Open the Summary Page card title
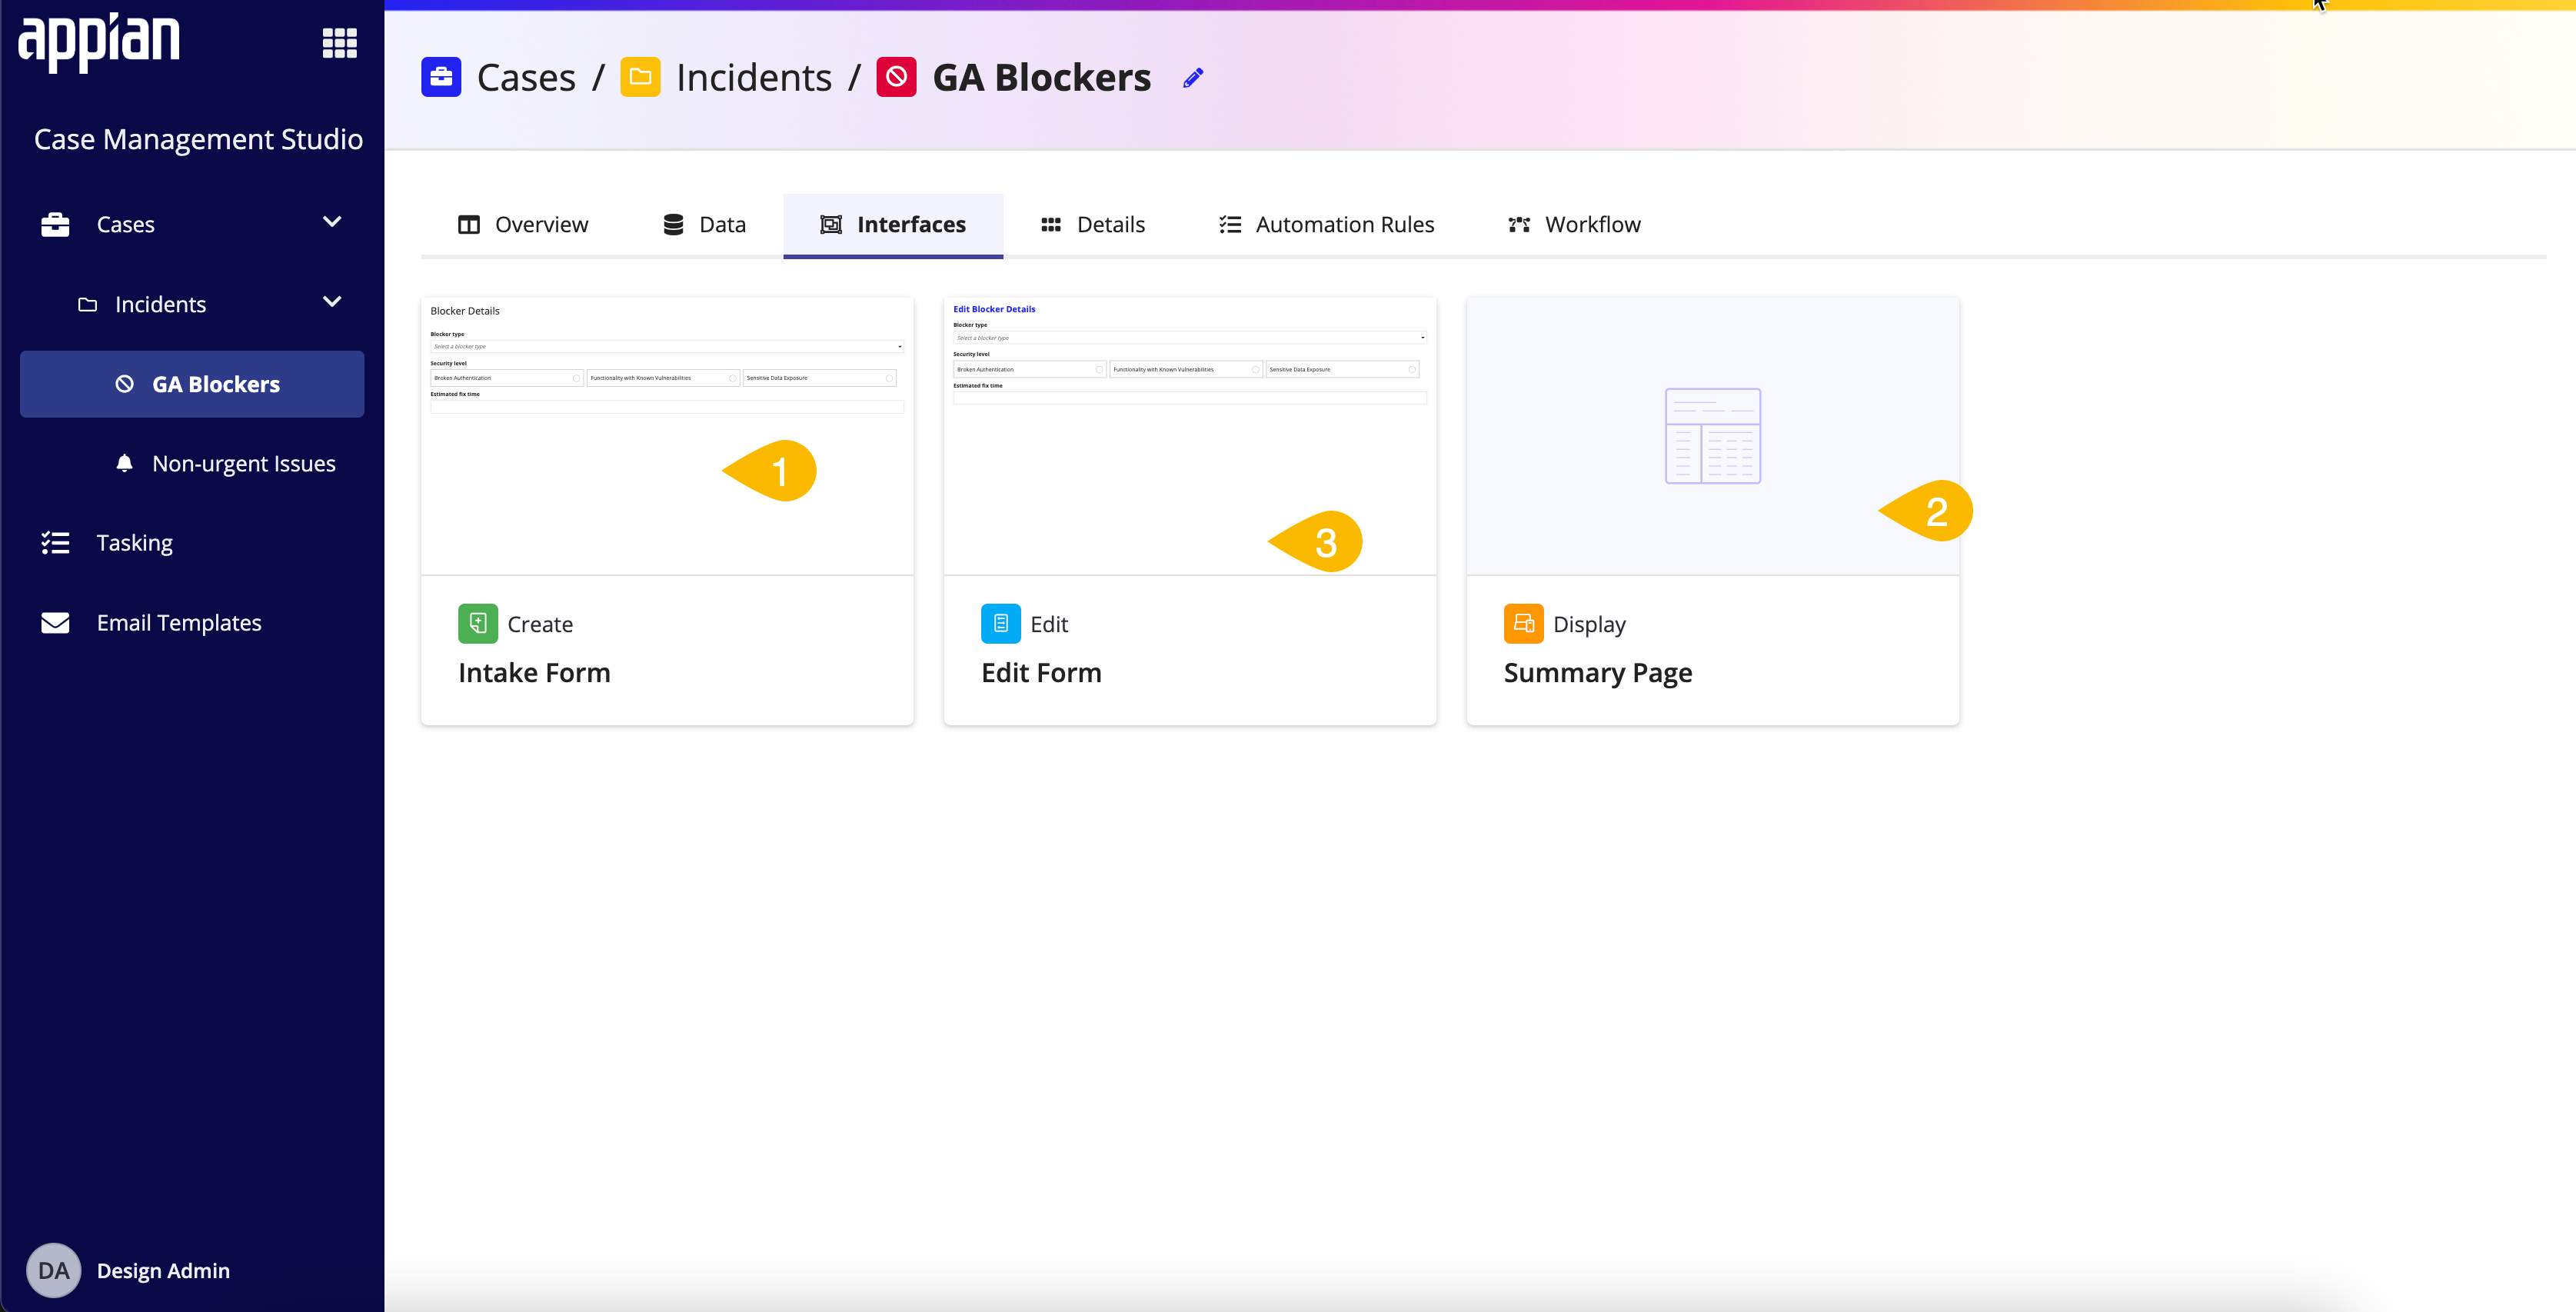The image size is (2576, 1312). point(1598,673)
